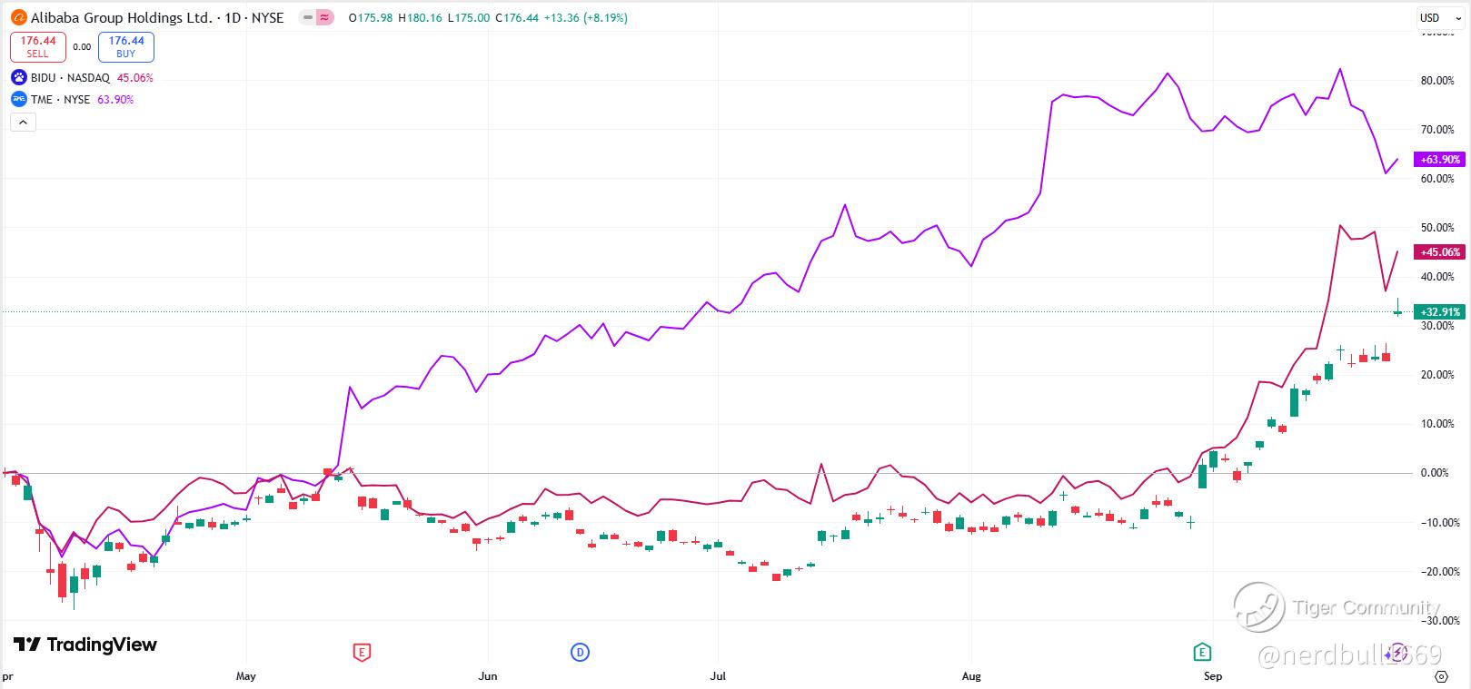Click the Alibaba logo icon
Image resolution: width=1471 pixels, height=689 pixels.
(18, 17)
